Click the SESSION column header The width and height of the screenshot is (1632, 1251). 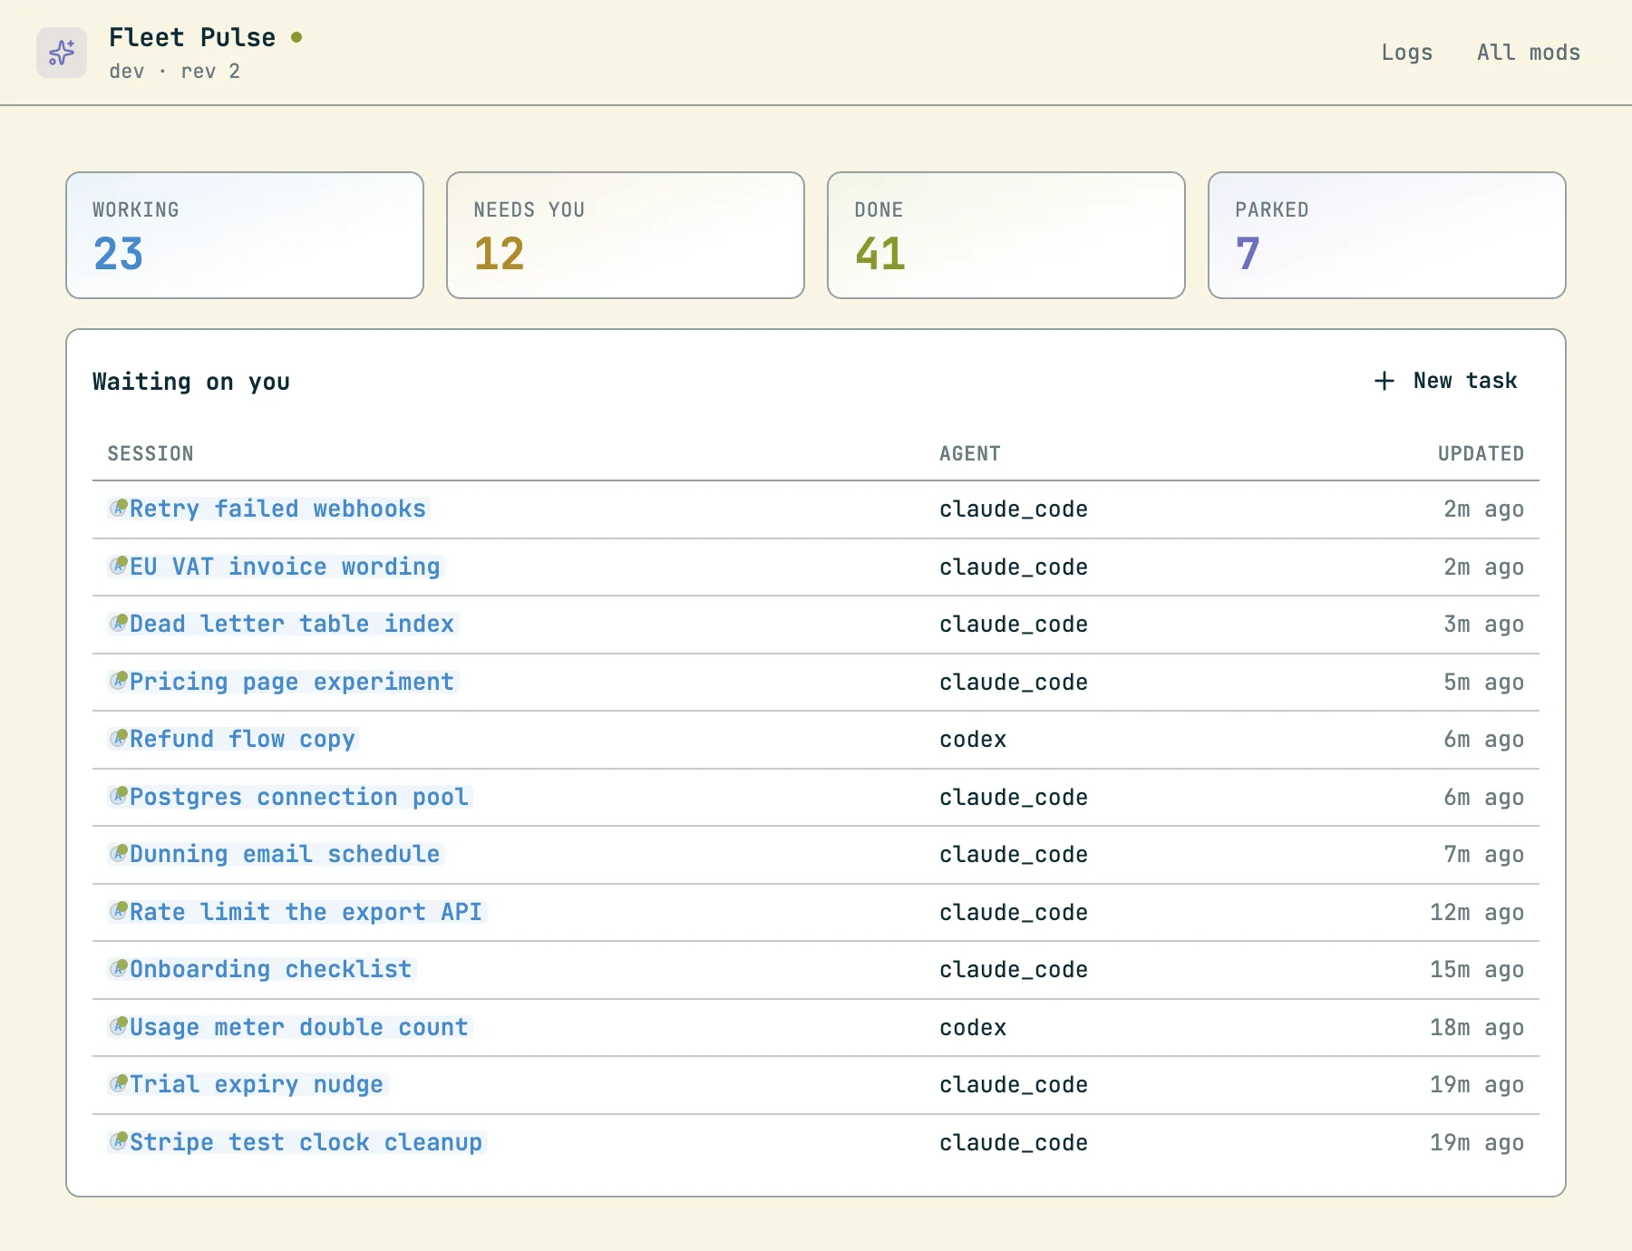click(x=151, y=453)
